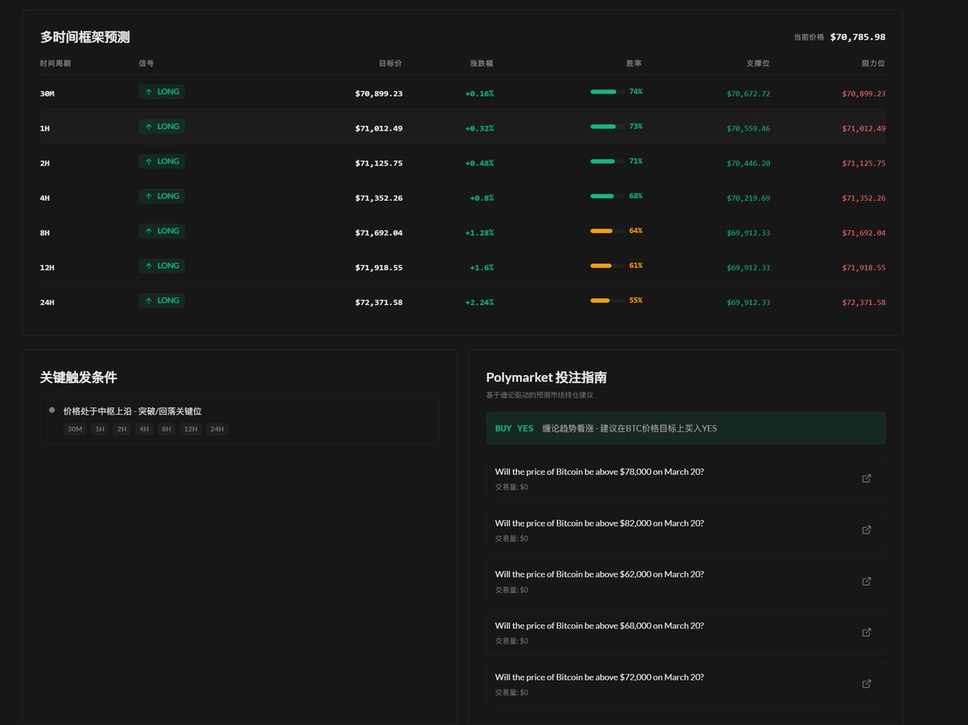Open the Bitcoin above $72,000 market link
This screenshot has width=968, height=725.
tap(599, 677)
